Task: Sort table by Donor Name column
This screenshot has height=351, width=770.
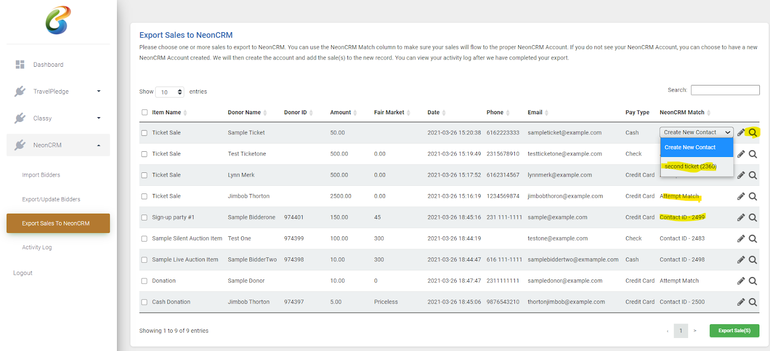Action: [247, 112]
